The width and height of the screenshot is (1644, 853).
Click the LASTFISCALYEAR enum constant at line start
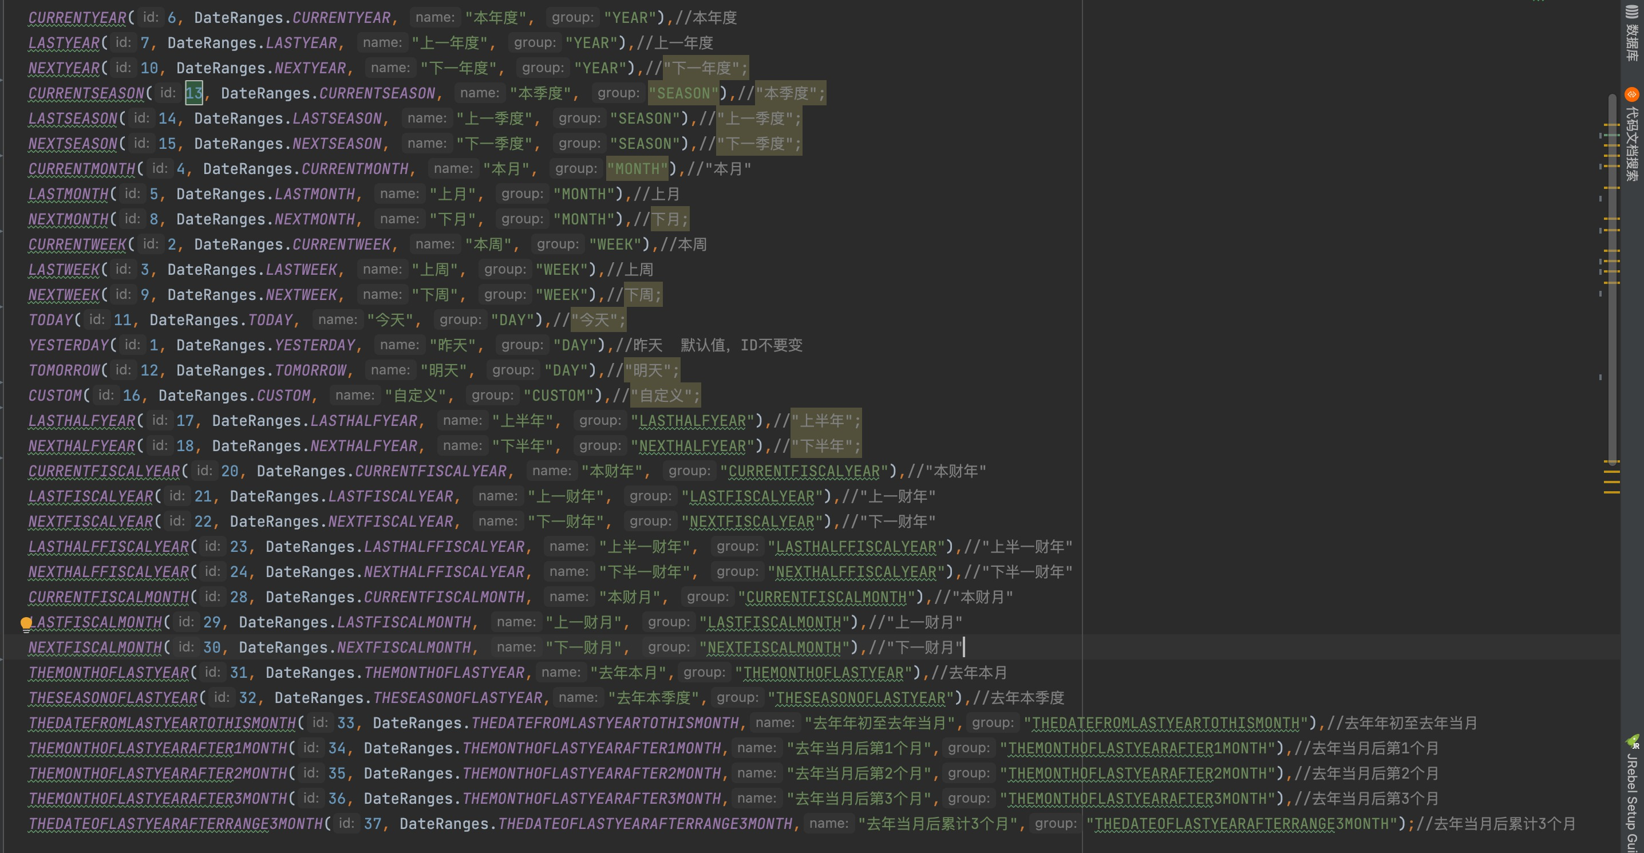tap(90, 496)
